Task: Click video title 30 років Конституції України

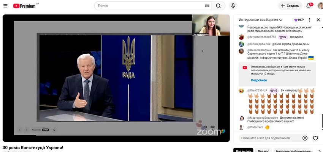Action: (33, 147)
